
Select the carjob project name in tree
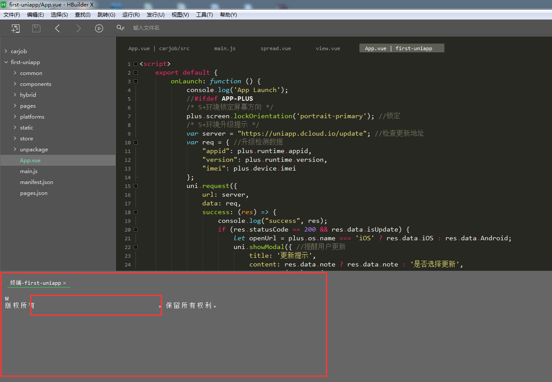coord(19,51)
